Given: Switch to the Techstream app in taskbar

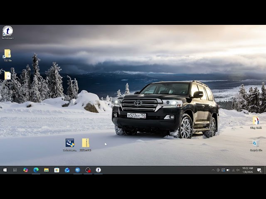Looking at the screenshot, I should [99, 170].
